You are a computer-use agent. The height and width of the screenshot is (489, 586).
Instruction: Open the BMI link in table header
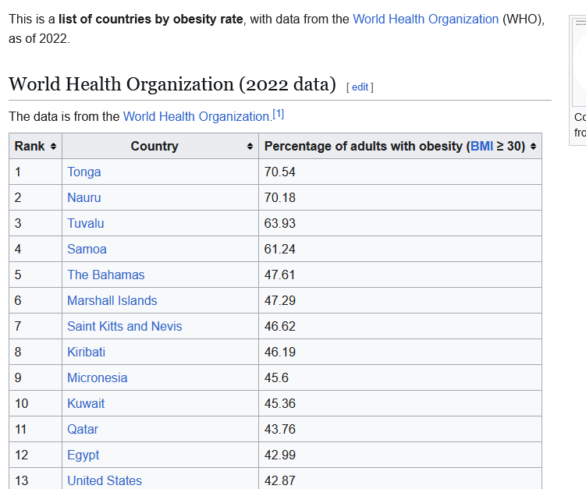[x=481, y=146]
